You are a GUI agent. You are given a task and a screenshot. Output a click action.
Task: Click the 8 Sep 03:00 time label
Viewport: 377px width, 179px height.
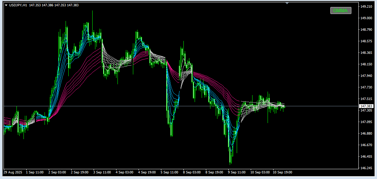pyautogui.click(x=192, y=172)
